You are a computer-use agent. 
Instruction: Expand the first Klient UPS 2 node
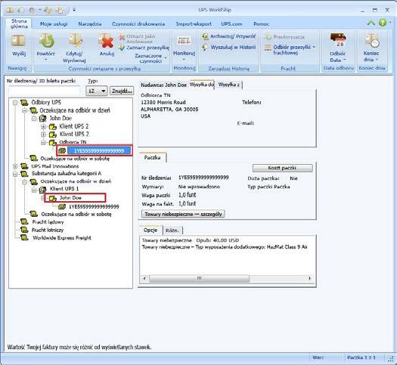tap(43, 126)
